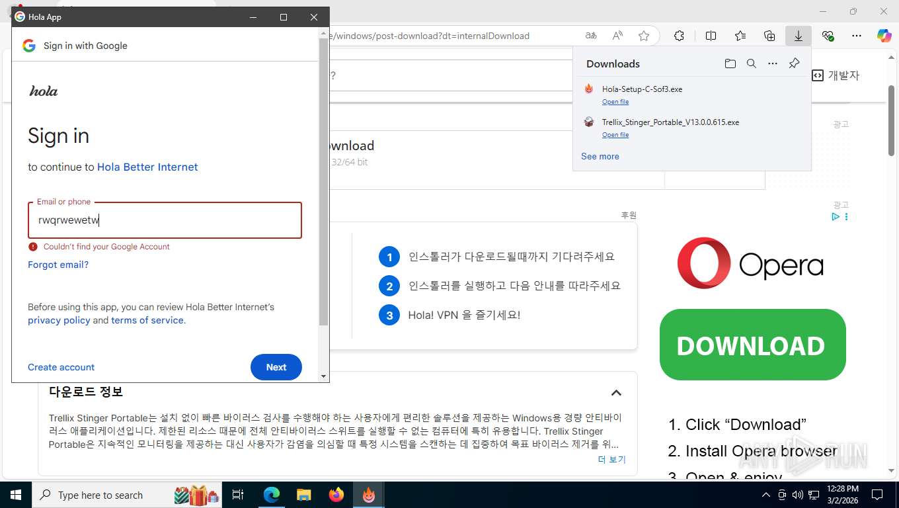
Task: Open File Explorer from taskbar
Action: click(x=303, y=495)
